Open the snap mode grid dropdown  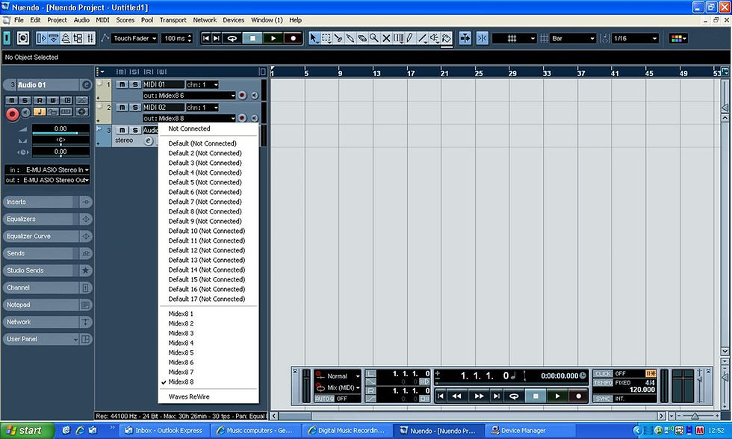[x=515, y=38]
